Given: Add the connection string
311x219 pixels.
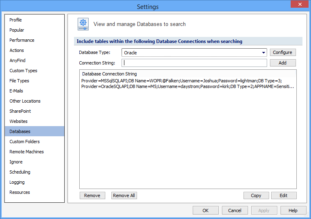Looking at the screenshot, I should coord(283,63).
